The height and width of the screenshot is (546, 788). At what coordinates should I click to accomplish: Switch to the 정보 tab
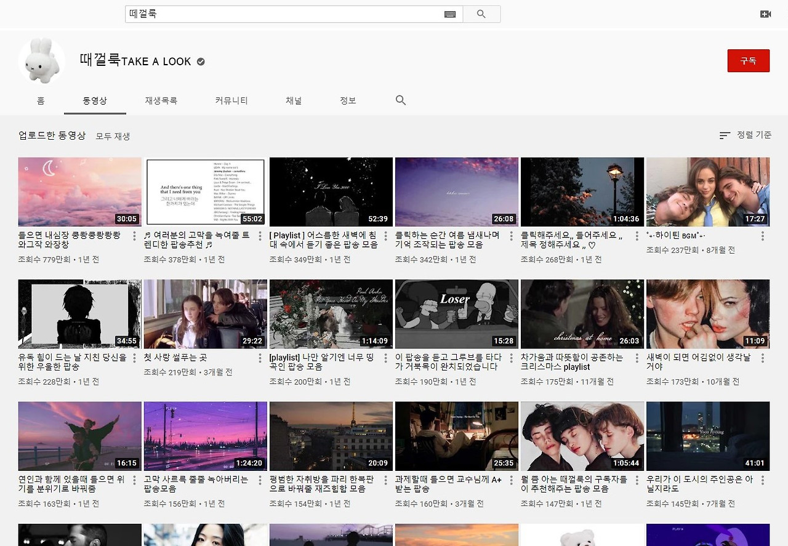pos(347,100)
